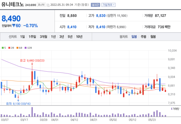Click the current price 8,490
Screen dimensions: 181x124
coord(11,18)
